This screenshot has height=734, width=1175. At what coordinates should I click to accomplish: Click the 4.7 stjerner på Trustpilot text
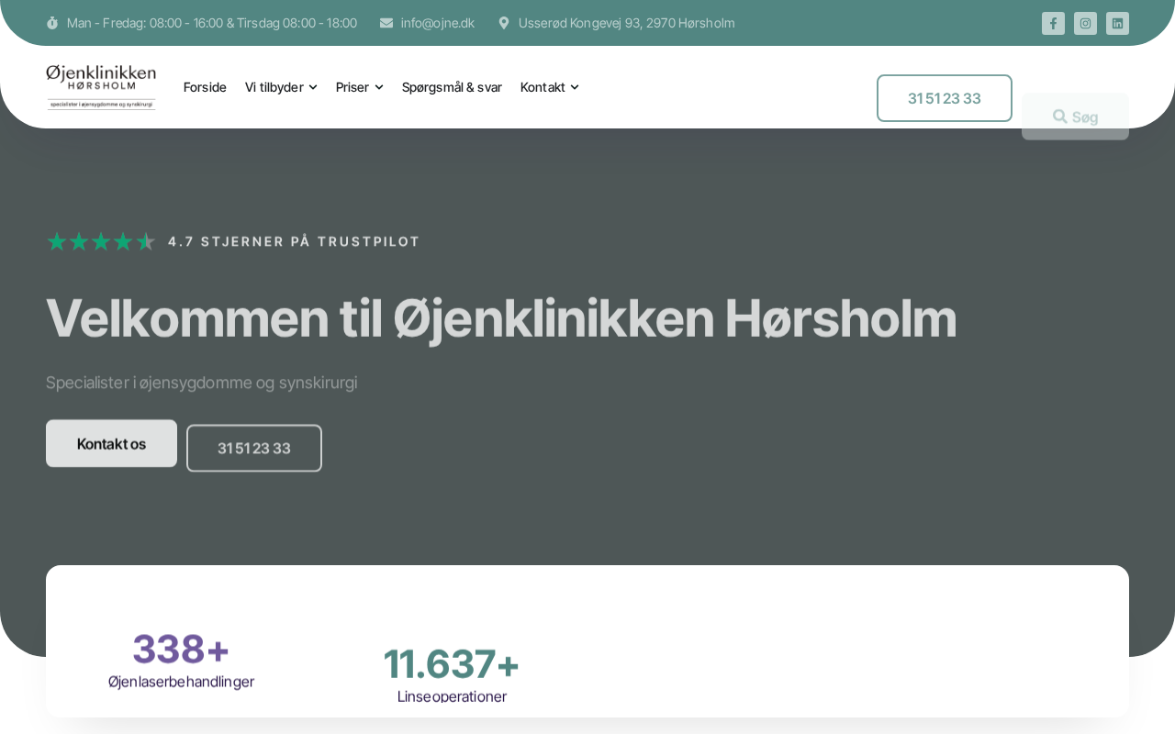[x=294, y=241]
